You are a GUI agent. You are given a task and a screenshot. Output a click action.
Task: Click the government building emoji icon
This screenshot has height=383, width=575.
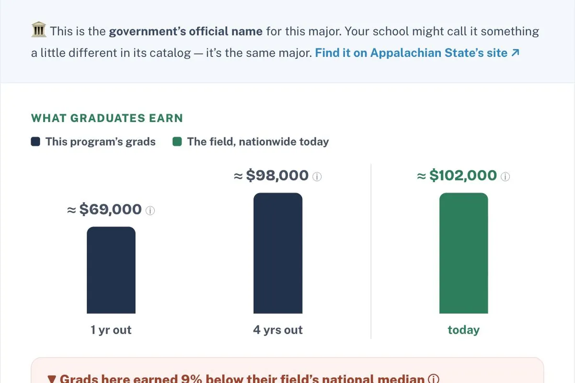[x=38, y=31]
